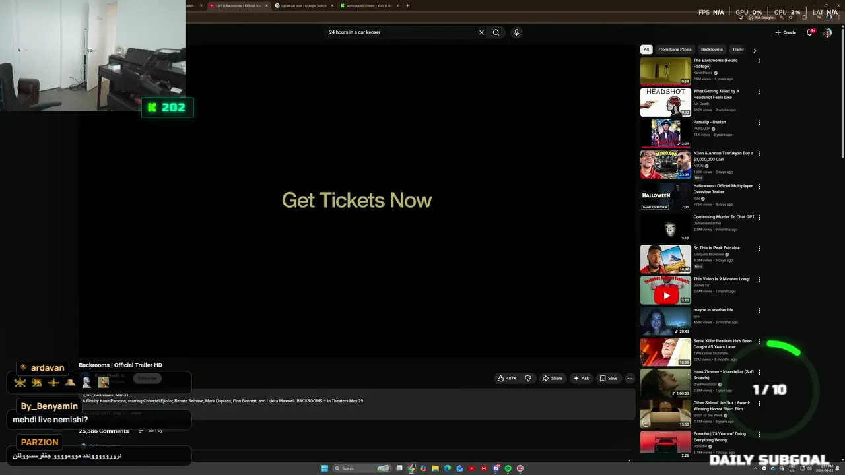Image resolution: width=845 pixels, height=475 pixels.
Task: Open So This is Peak Foldable thumbnail
Action: tap(665, 259)
